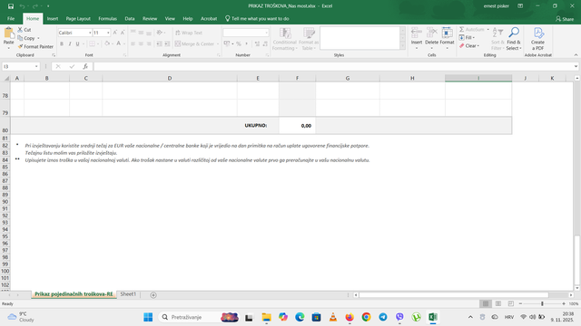Cut the selection with scissors icon
The image size is (581, 326).
(20, 30)
